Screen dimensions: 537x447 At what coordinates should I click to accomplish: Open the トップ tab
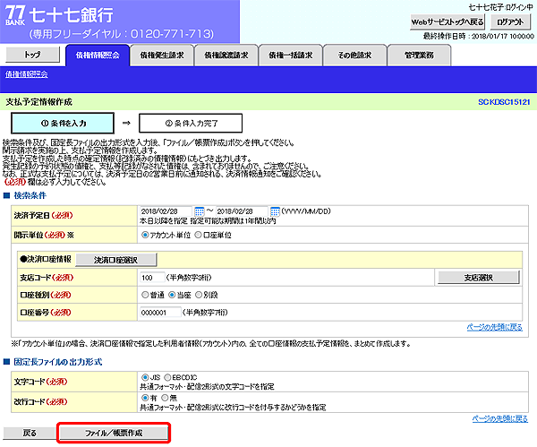click(32, 55)
